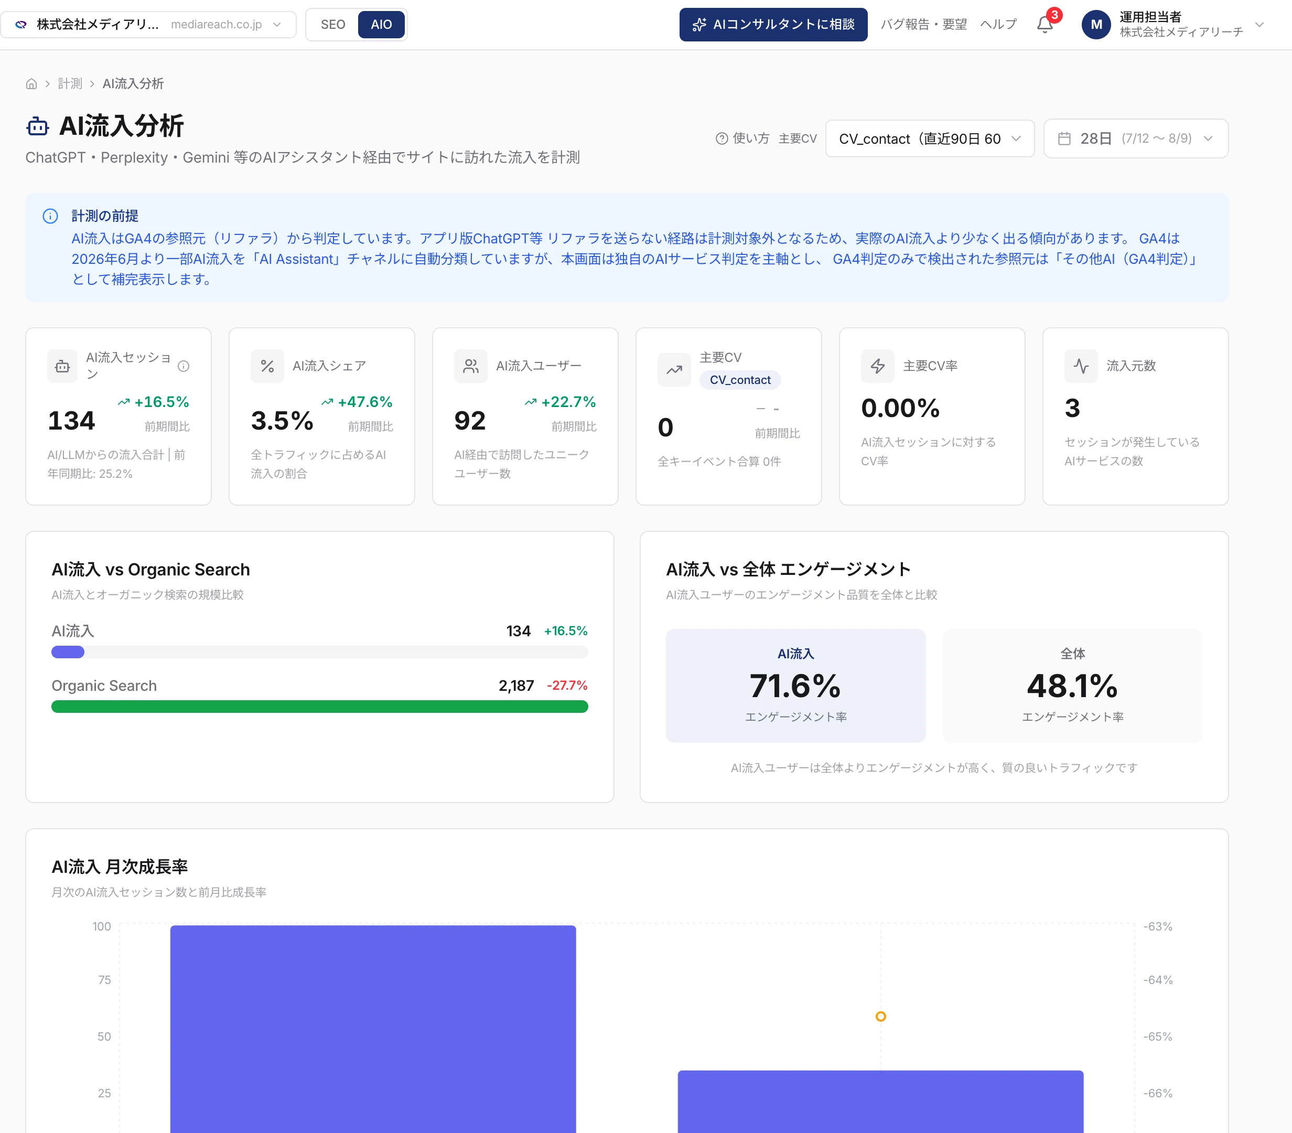Click the robot icon beside AI流入分析 heading

pos(37,126)
